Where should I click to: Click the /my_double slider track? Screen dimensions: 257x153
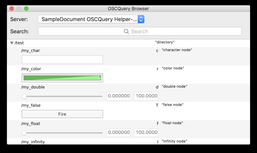click(x=63, y=96)
